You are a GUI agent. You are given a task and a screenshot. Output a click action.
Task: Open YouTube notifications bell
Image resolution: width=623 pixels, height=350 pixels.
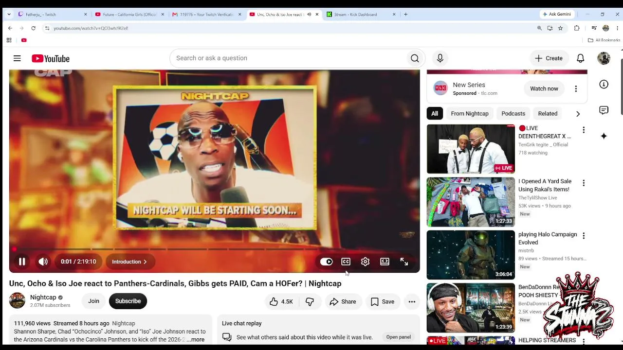580,58
